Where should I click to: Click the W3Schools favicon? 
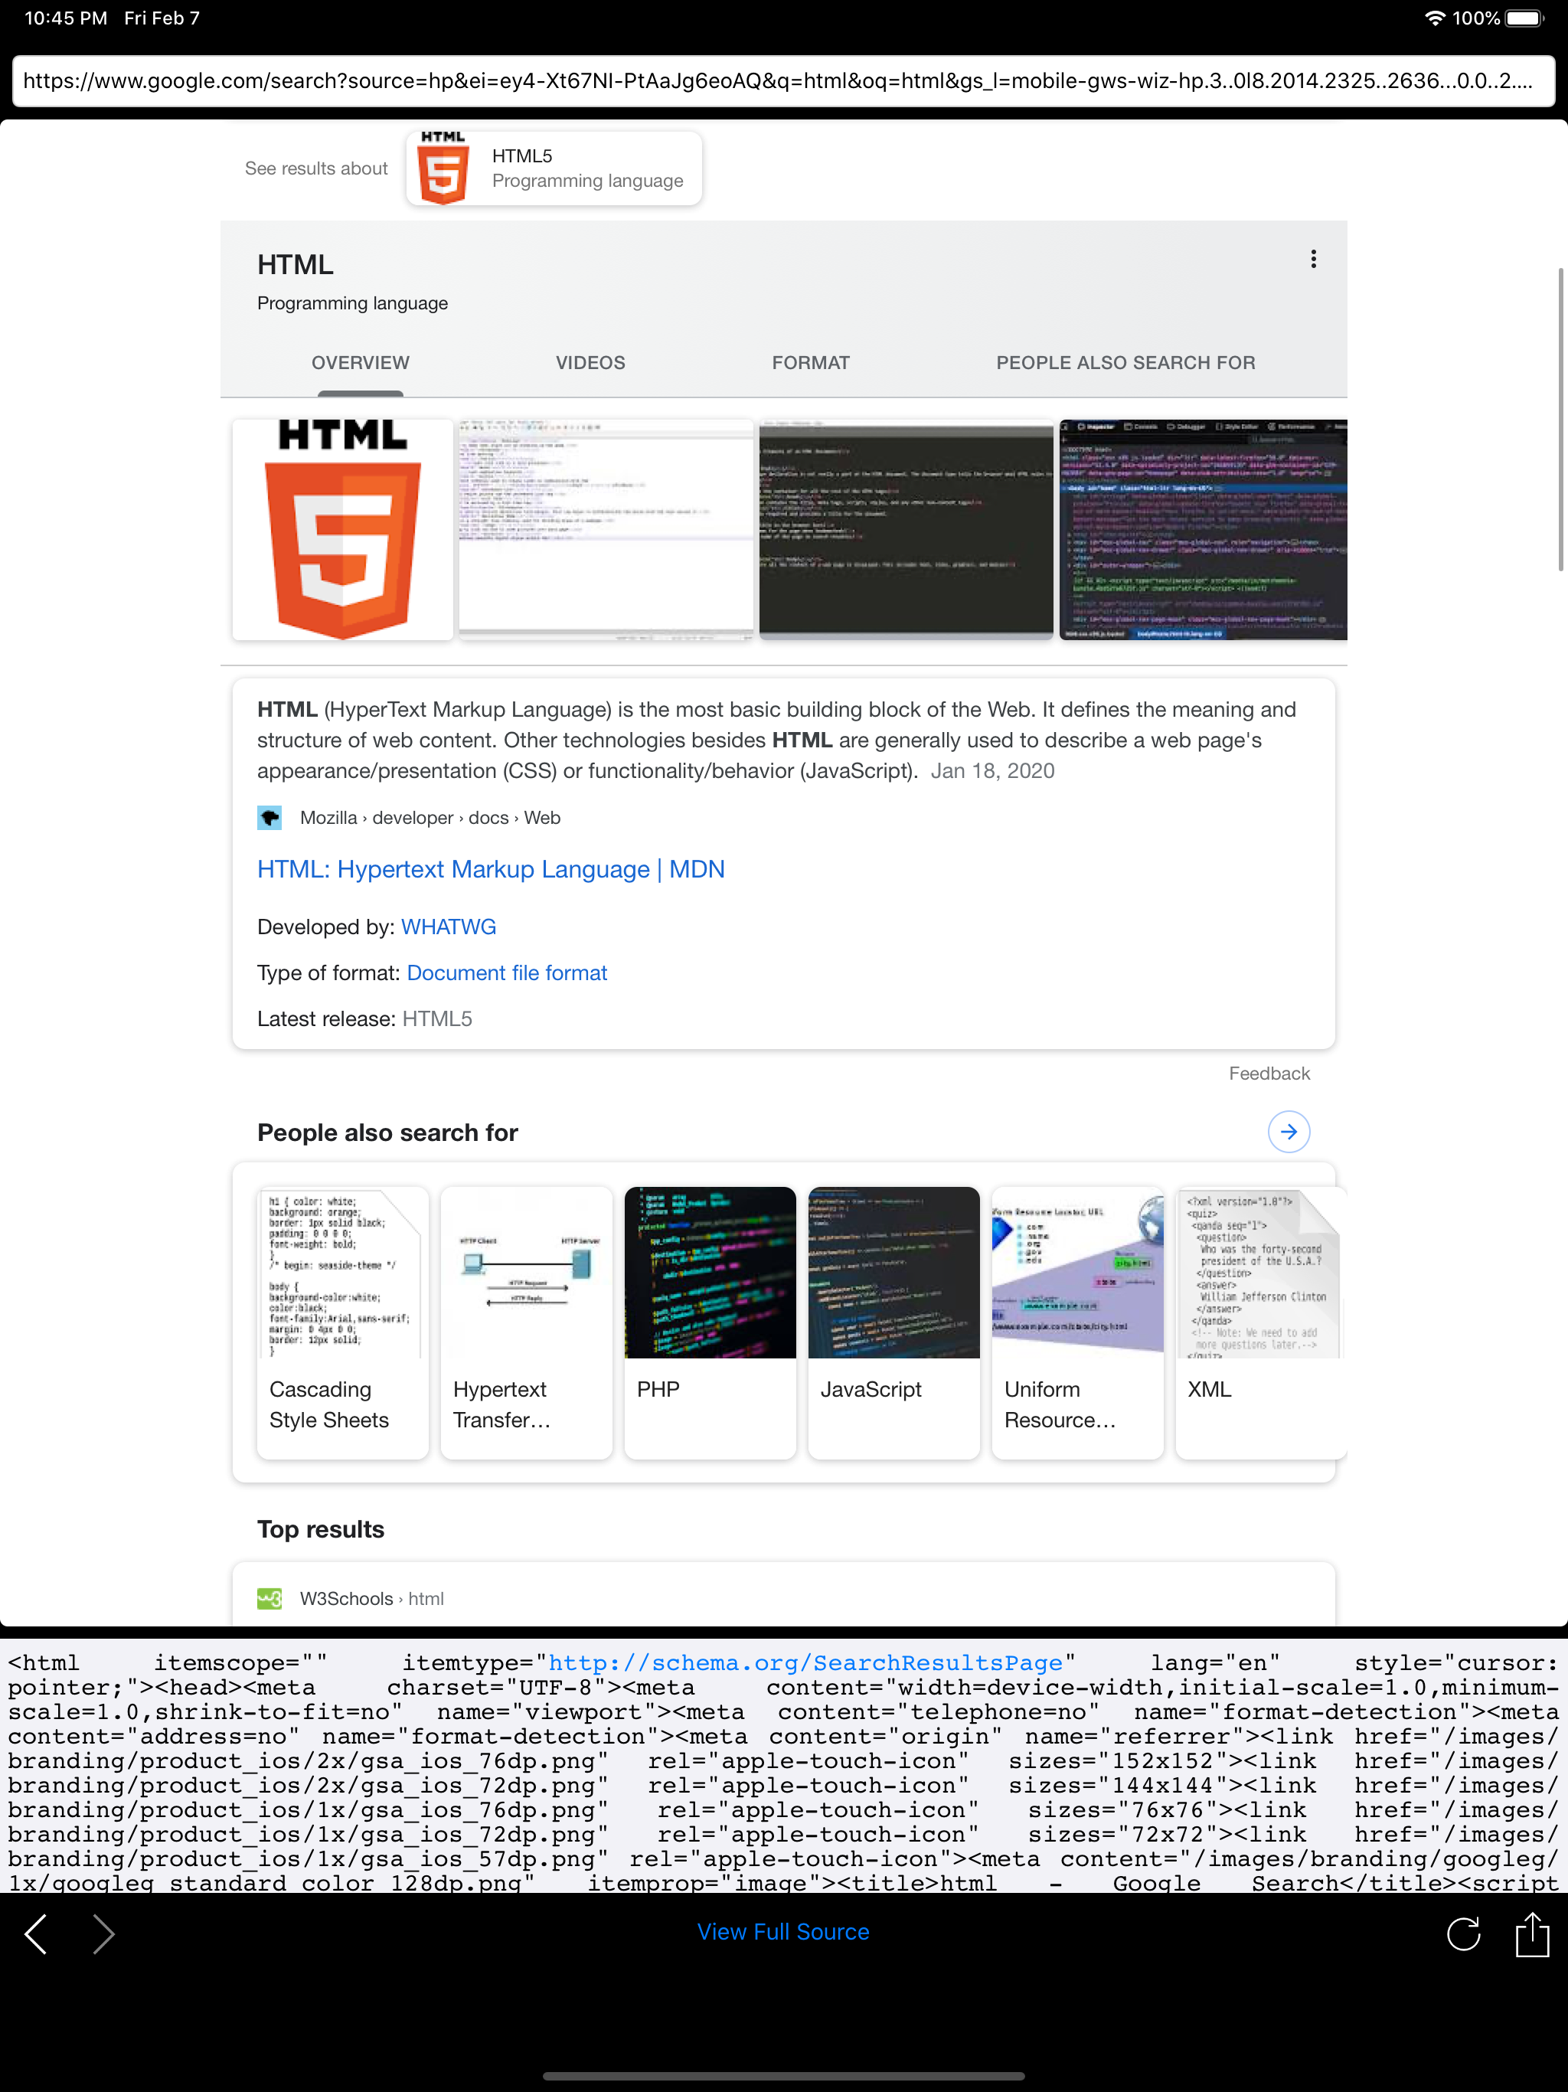coord(269,1598)
